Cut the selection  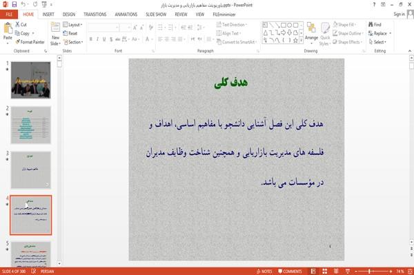pos(21,25)
